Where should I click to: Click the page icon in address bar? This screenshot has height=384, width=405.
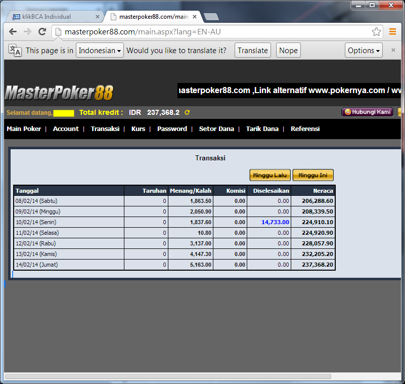pyautogui.click(x=58, y=32)
